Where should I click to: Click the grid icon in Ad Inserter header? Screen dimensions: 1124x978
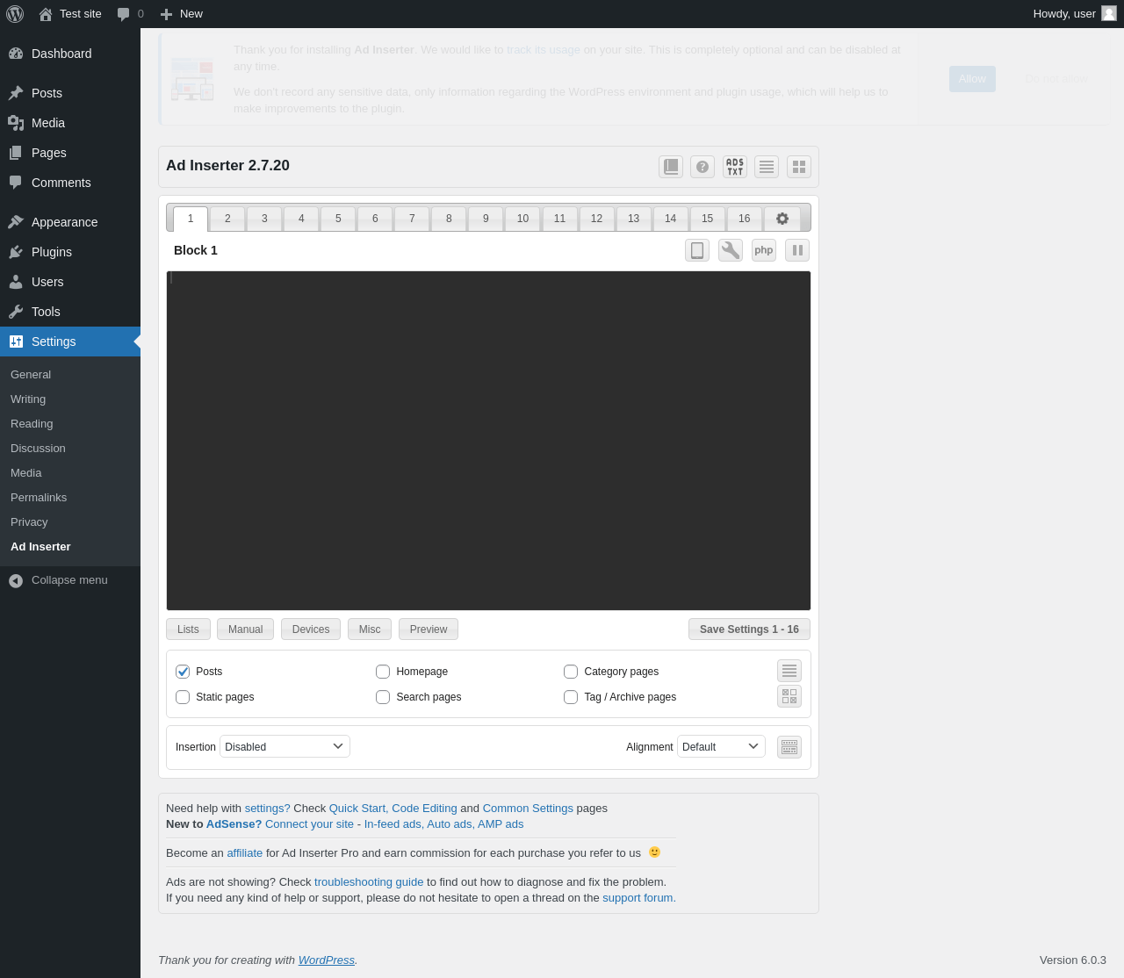799,167
